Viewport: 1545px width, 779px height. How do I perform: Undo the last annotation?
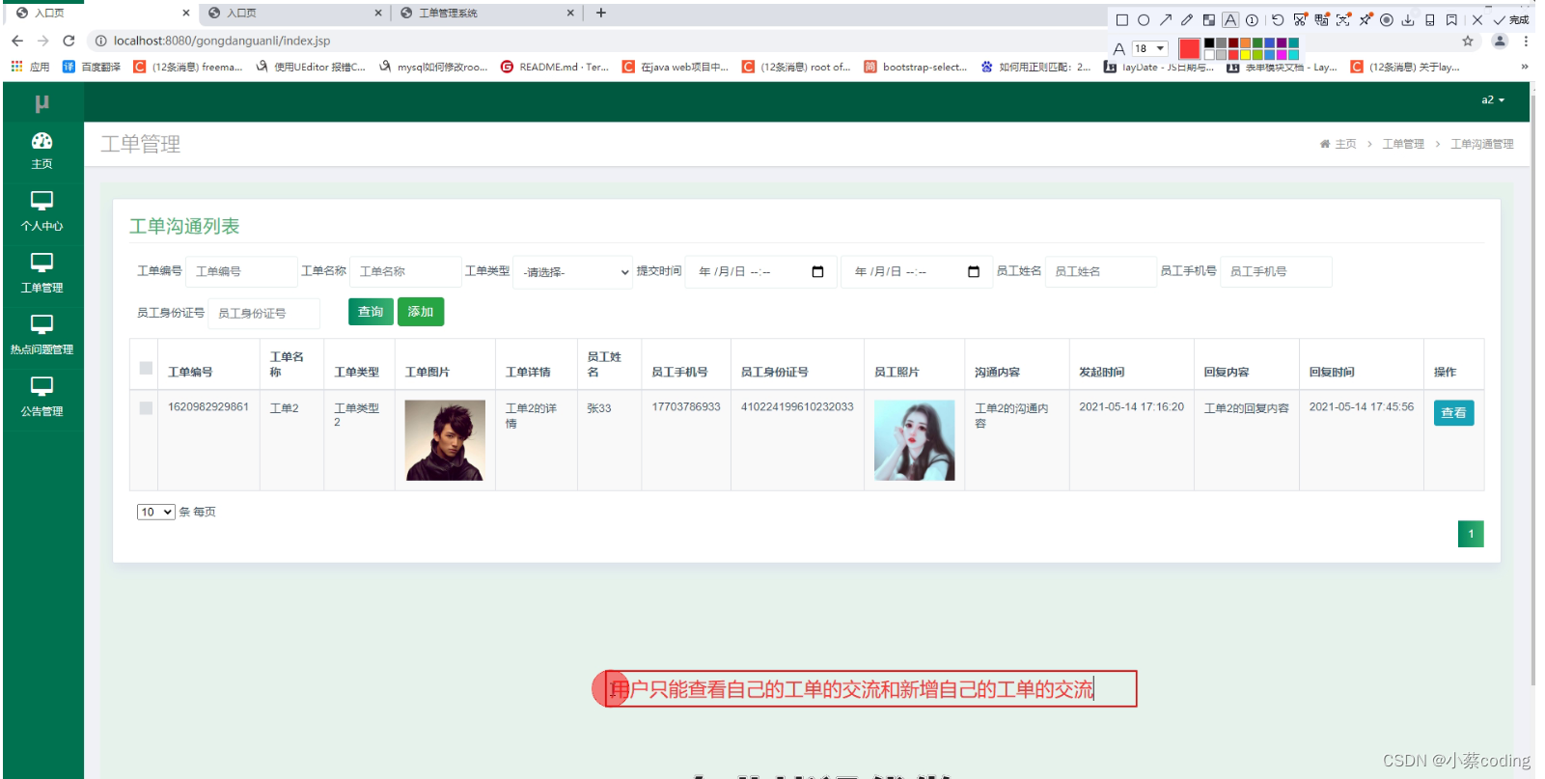coord(1278,19)
